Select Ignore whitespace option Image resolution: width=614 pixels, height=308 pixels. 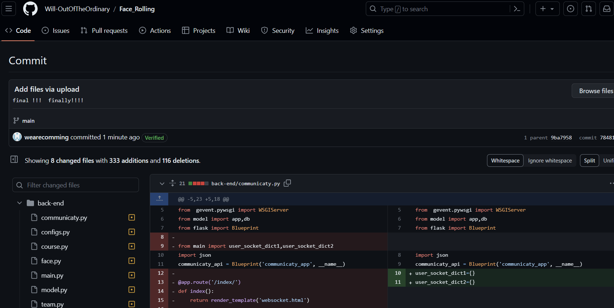(x=550, y=161)
